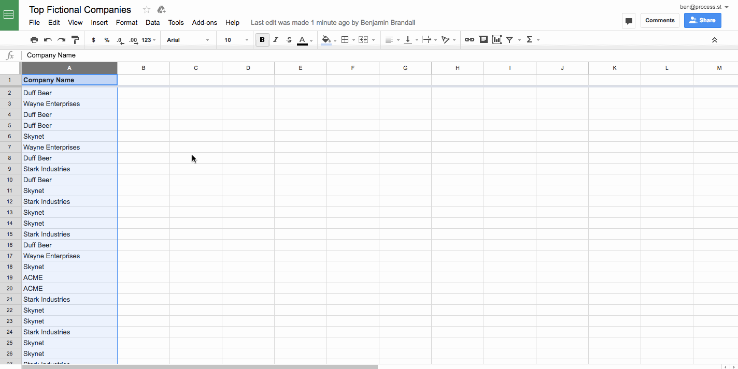Viewport: 738px width, 369px height.
Task: Click the Print icon
Action: click(x=34, y=40)
